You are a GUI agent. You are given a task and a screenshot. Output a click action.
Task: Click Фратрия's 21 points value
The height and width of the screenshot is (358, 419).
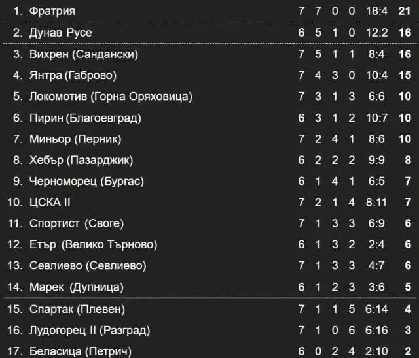405,11
